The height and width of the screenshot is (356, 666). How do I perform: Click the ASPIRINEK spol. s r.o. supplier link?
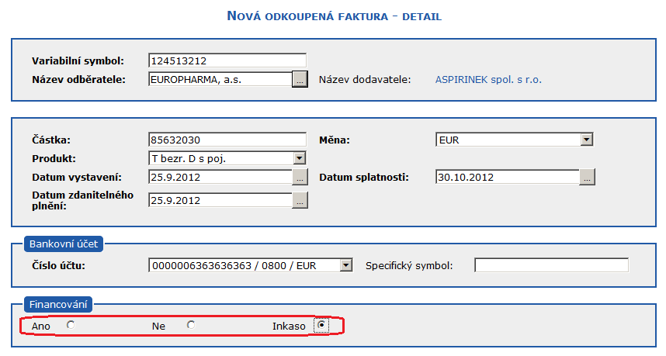tap(488, 79)
